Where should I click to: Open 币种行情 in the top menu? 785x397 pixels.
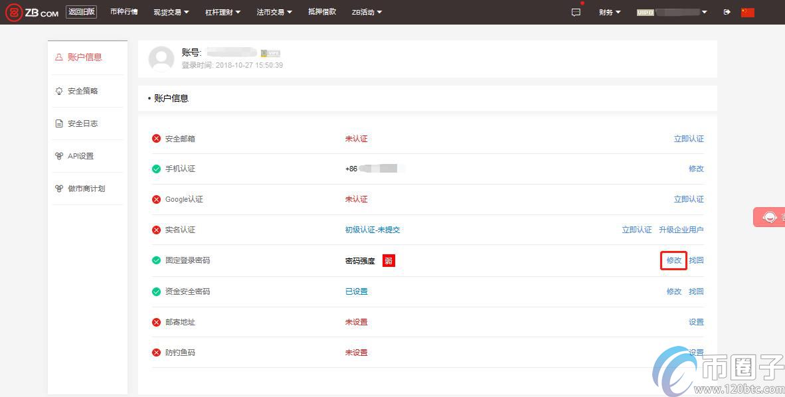pos(124,12)
